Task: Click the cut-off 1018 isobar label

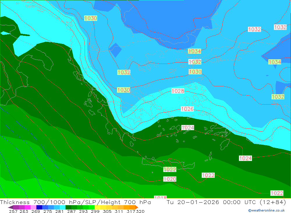Action: [x=160, y=198]
